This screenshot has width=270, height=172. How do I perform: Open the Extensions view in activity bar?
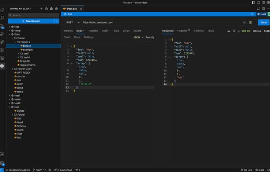(2, 42)
